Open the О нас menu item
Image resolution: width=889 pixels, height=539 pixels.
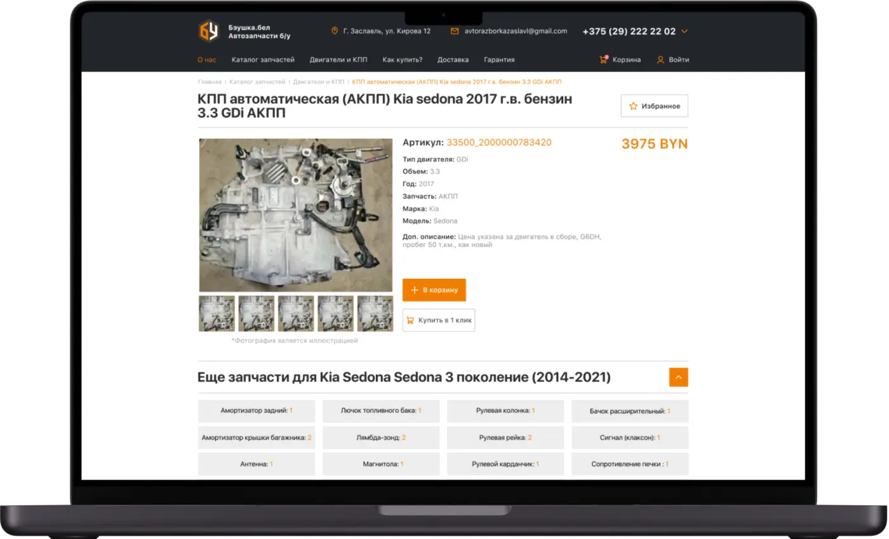(x=207, y=60)
